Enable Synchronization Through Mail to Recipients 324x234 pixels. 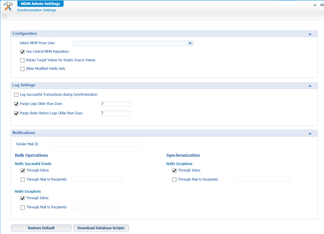(x=174, y=180)
